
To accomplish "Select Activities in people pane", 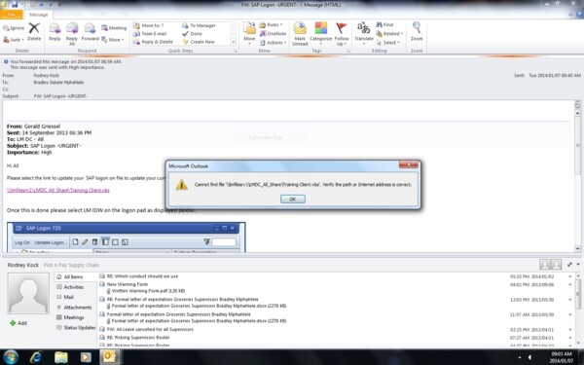I will [x=70, y=287].
